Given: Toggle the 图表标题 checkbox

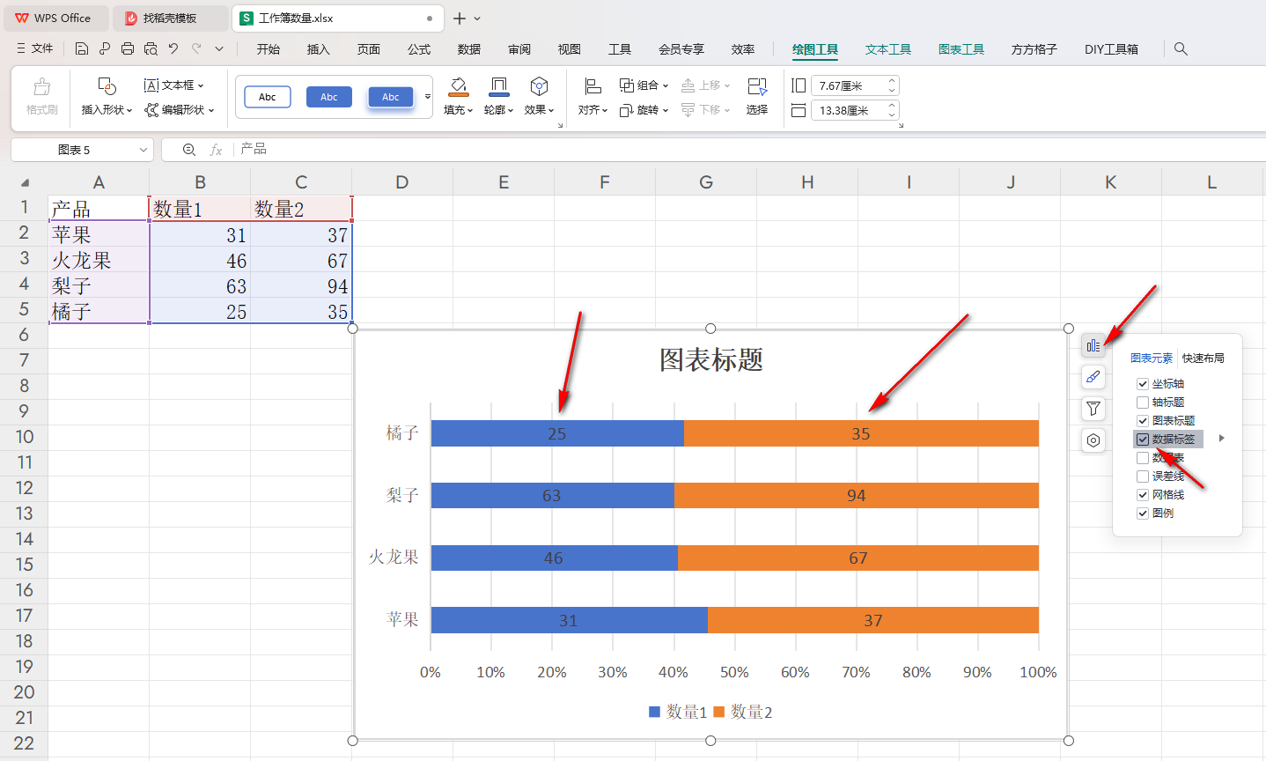Looking at the screenshot, I should (x=1143, y=421).
